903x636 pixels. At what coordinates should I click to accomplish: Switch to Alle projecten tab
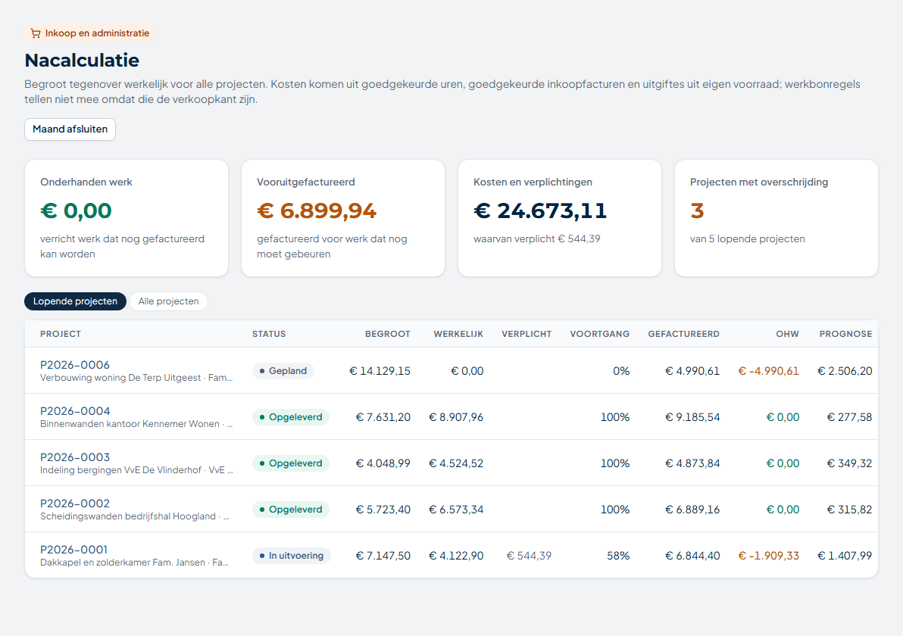click(169, 301)
